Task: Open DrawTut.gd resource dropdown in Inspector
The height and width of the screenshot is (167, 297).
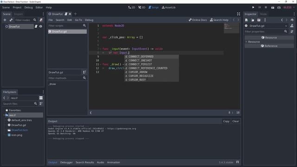Action: click(266, 26)
